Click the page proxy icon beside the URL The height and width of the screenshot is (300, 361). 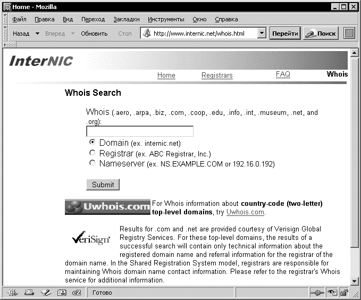(147, 34)
